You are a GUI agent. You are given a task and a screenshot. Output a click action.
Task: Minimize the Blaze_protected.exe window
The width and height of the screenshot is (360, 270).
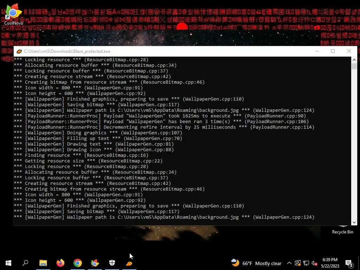click(317, 51)
